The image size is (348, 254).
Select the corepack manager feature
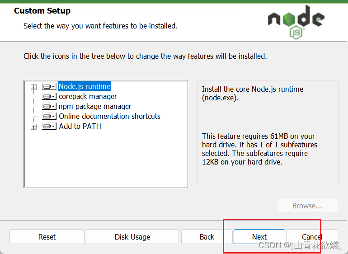tap(88, 96)
